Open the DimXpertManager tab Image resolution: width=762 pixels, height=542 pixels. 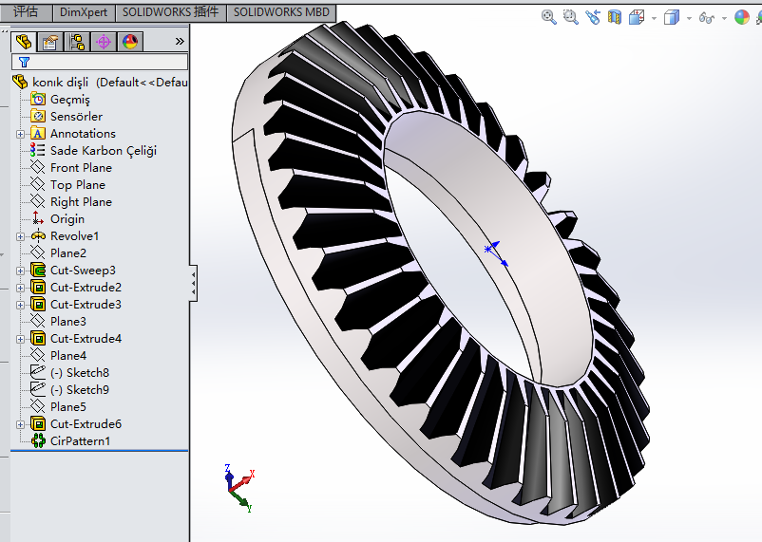coord(104,43)
